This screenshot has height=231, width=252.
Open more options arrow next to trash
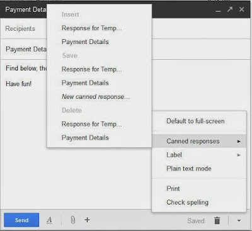click(239, 220)
